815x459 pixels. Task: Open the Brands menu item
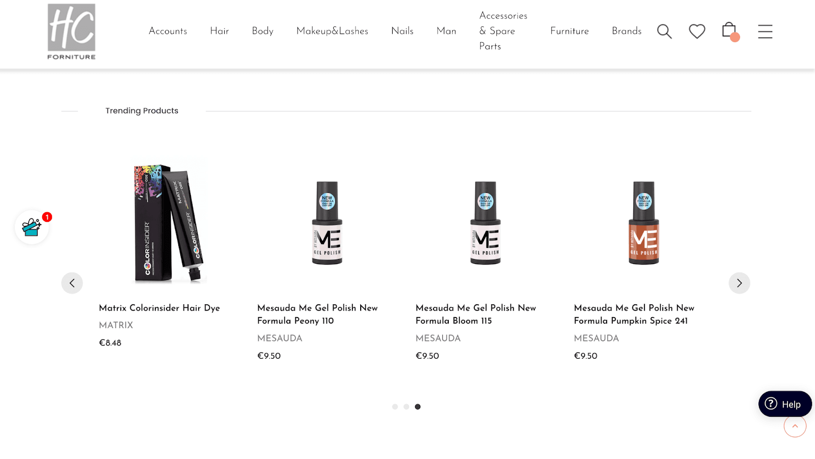pyautogui.click(x=627, y=31)
